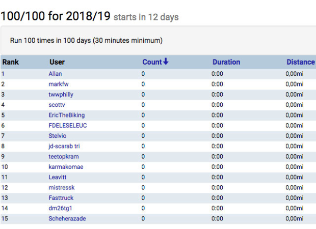Open Scheherazade profile link
The width and height of the screenshot is (316, 229).
67,218
